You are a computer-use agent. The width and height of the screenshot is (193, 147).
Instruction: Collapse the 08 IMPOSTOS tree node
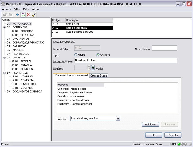4,58
